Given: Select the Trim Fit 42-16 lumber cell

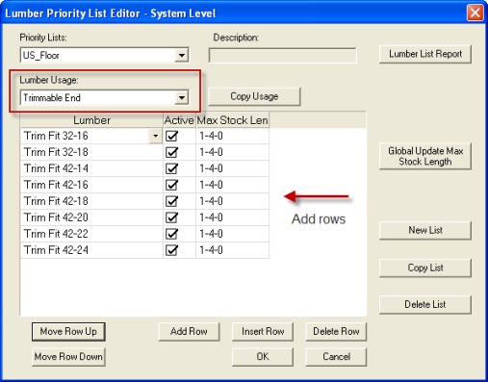Looking at the screenshot, I should (92, 185).
